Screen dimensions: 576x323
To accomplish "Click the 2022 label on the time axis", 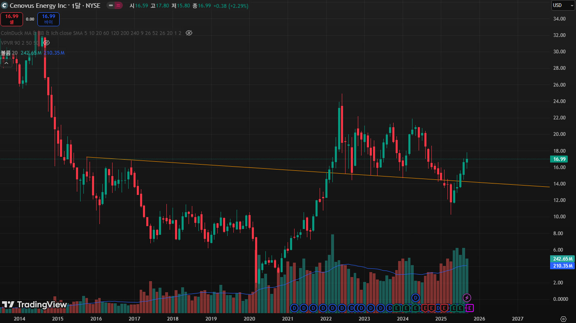I will [x=326, y=318].
